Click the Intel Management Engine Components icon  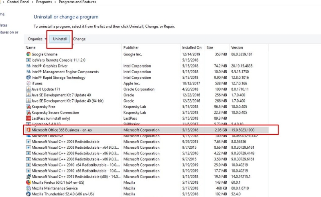28,72
